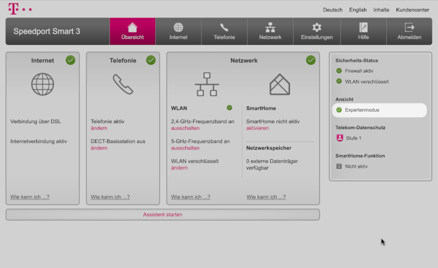The height and width of the screenshot is (268, 438).
Task: Click ändern under Telefonie aktiv
Action: [99, 128]
